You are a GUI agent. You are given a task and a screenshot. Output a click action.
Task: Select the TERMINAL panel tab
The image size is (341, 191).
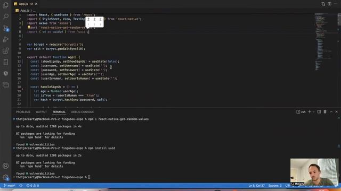tap(59, 112)
